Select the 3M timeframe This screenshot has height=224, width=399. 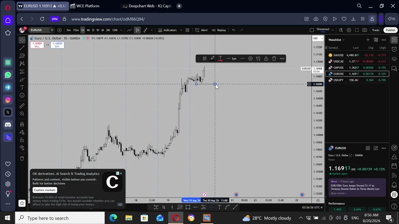point(108,30)
